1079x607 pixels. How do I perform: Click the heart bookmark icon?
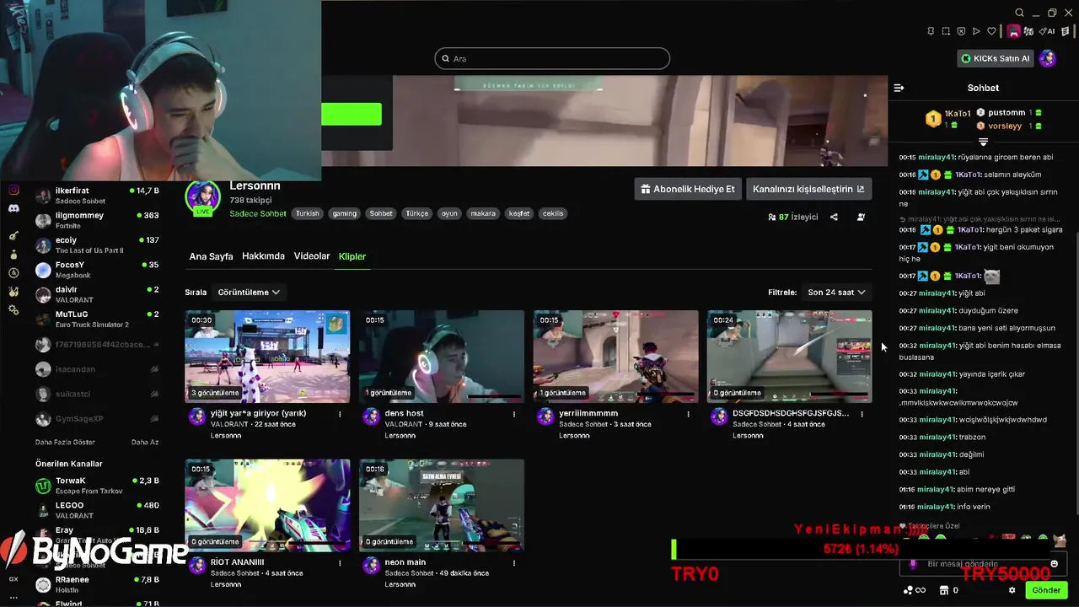pyautogui.click(x=992, y=31)
